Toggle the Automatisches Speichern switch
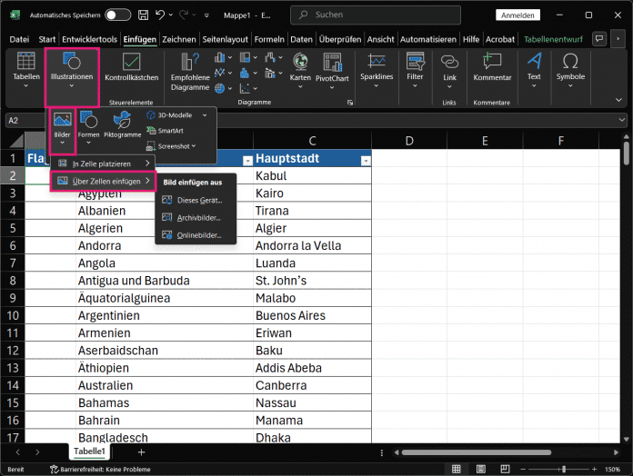 (x=117, y=15)
